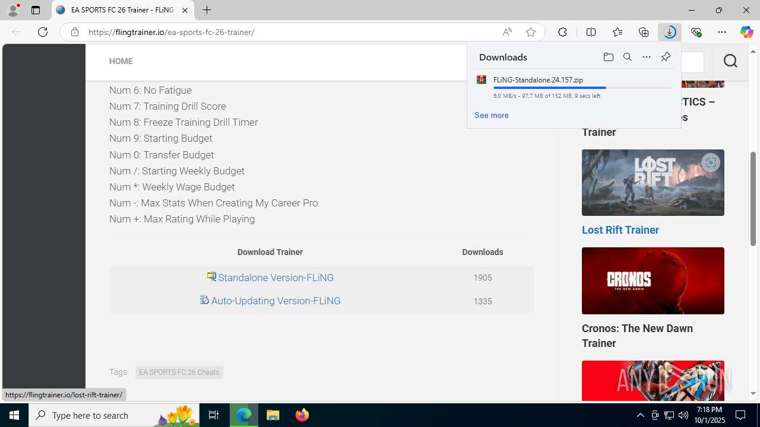Open the EA SPORTS FC 26 Cheats tag

[179, 372]
